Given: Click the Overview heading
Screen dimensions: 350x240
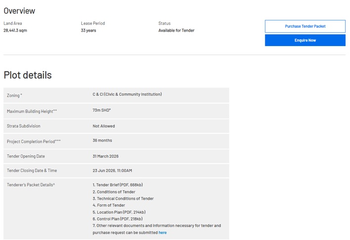Looking at the screenshot, I should [19, 11].
